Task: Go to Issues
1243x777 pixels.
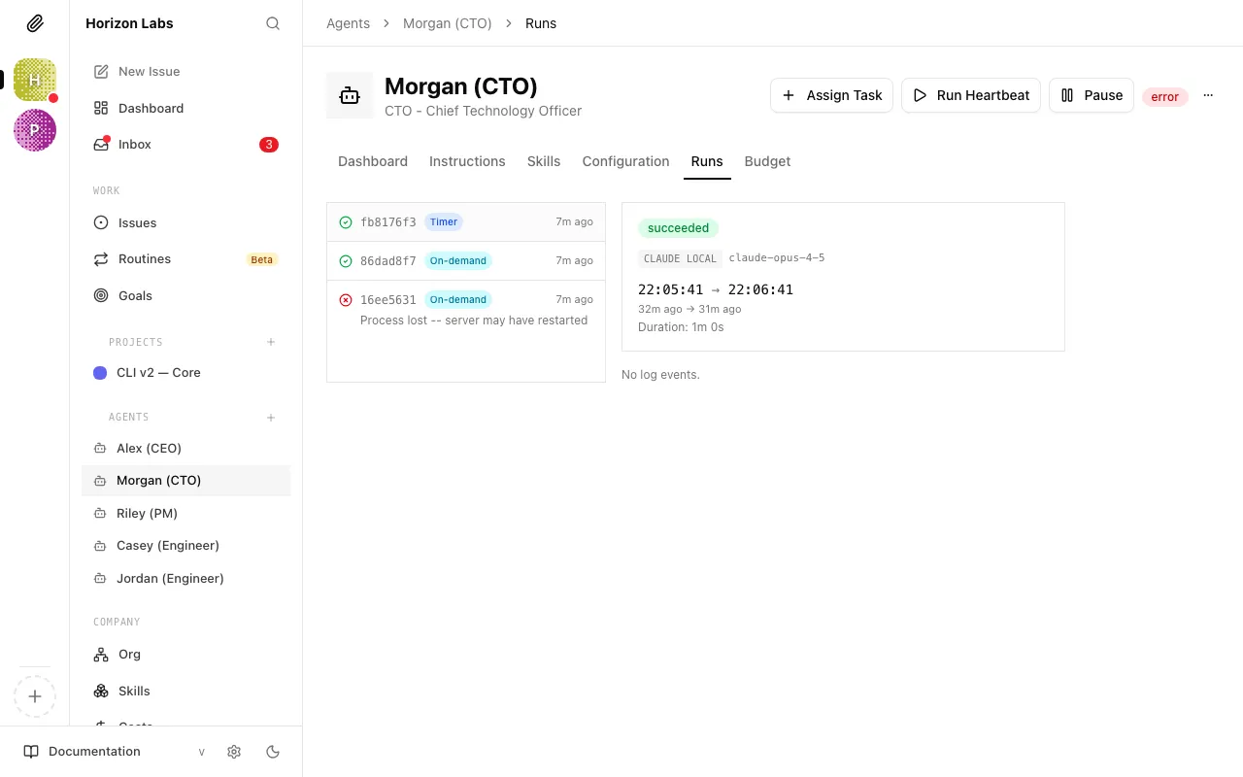Action: click(x=185, y=222)
